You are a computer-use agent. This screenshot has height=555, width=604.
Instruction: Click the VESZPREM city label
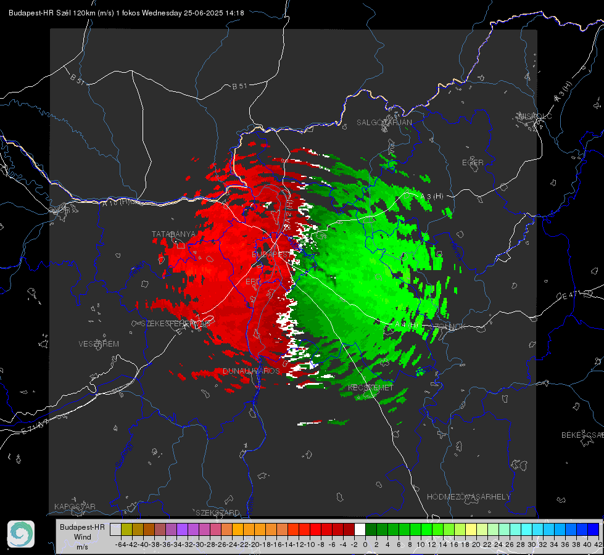pyautogui.click(x=99, y=344)
